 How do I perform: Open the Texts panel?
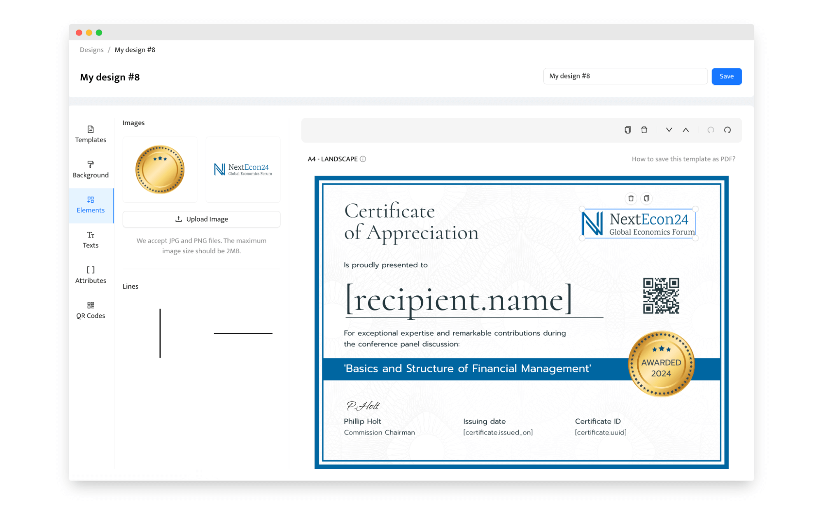(91, 240)
